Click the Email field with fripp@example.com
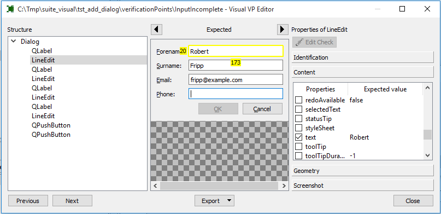Viewport: 441px width, 214px height. (236, 80)
